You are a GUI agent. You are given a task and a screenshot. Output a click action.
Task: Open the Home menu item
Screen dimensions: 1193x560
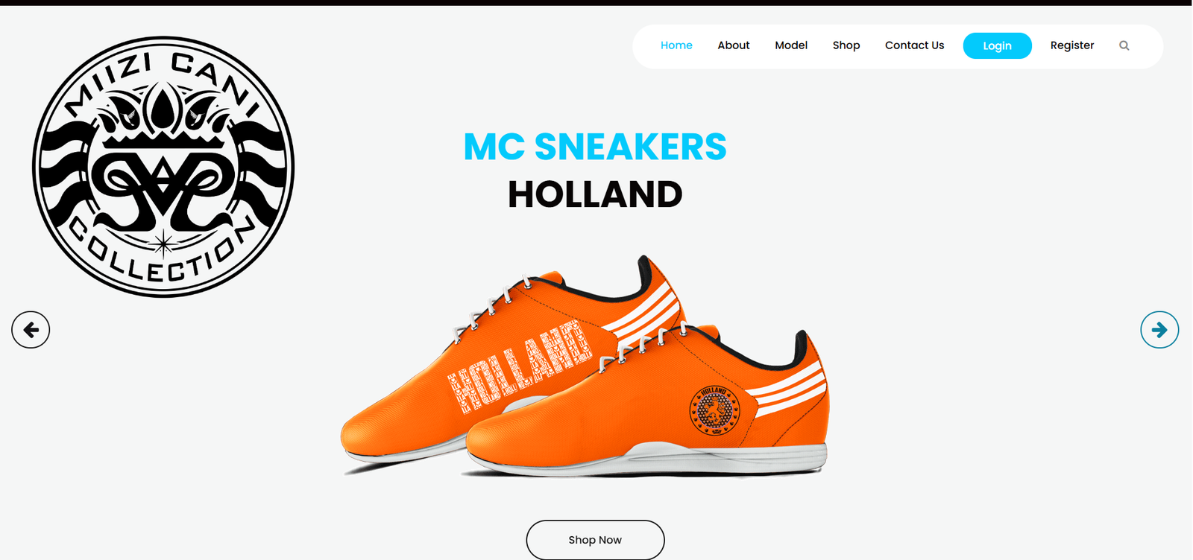tap(676, 45)
